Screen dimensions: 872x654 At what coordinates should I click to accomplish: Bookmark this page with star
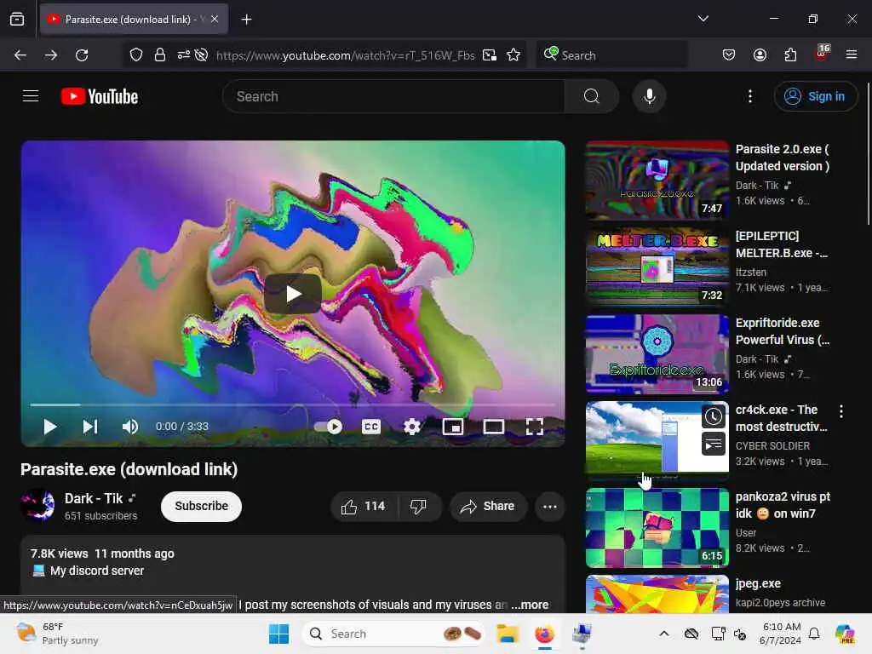point(513,55)
